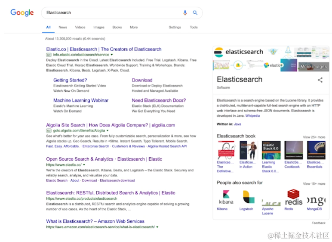Click the elasticsearch logo image in panel
The image size is (332, 242).
pyautogui.click(x=239, y=52)
